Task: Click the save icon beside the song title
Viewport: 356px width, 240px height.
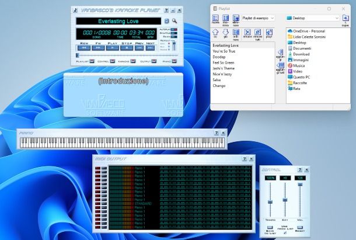Action: [167, 21]
